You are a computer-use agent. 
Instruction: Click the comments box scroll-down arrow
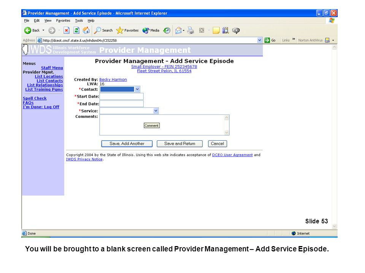(227, 133)
